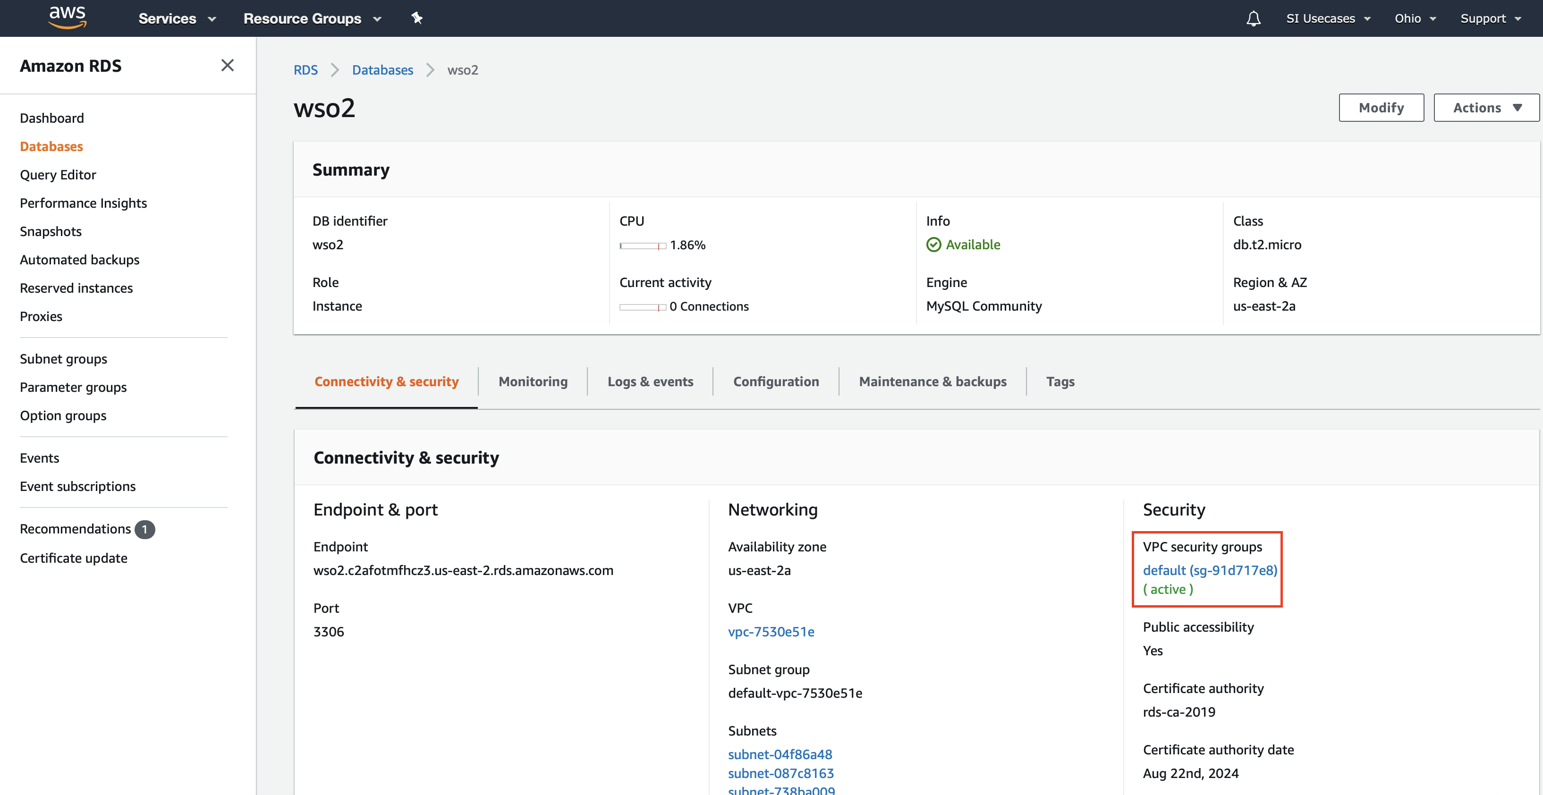
Task: Click the MySQL Community engine value
Action: 983,306
